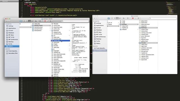Image resolution: width=180 pixels, height=101 pixels.
Task: Open the Arrange menu in cerulean window
Action: pyautogui.click(x=139, y=18)
